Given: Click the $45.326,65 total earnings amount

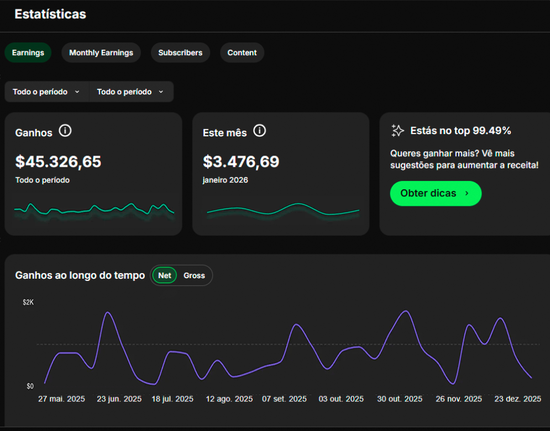Looking at the screenshot, I should (x=58, y=162).
